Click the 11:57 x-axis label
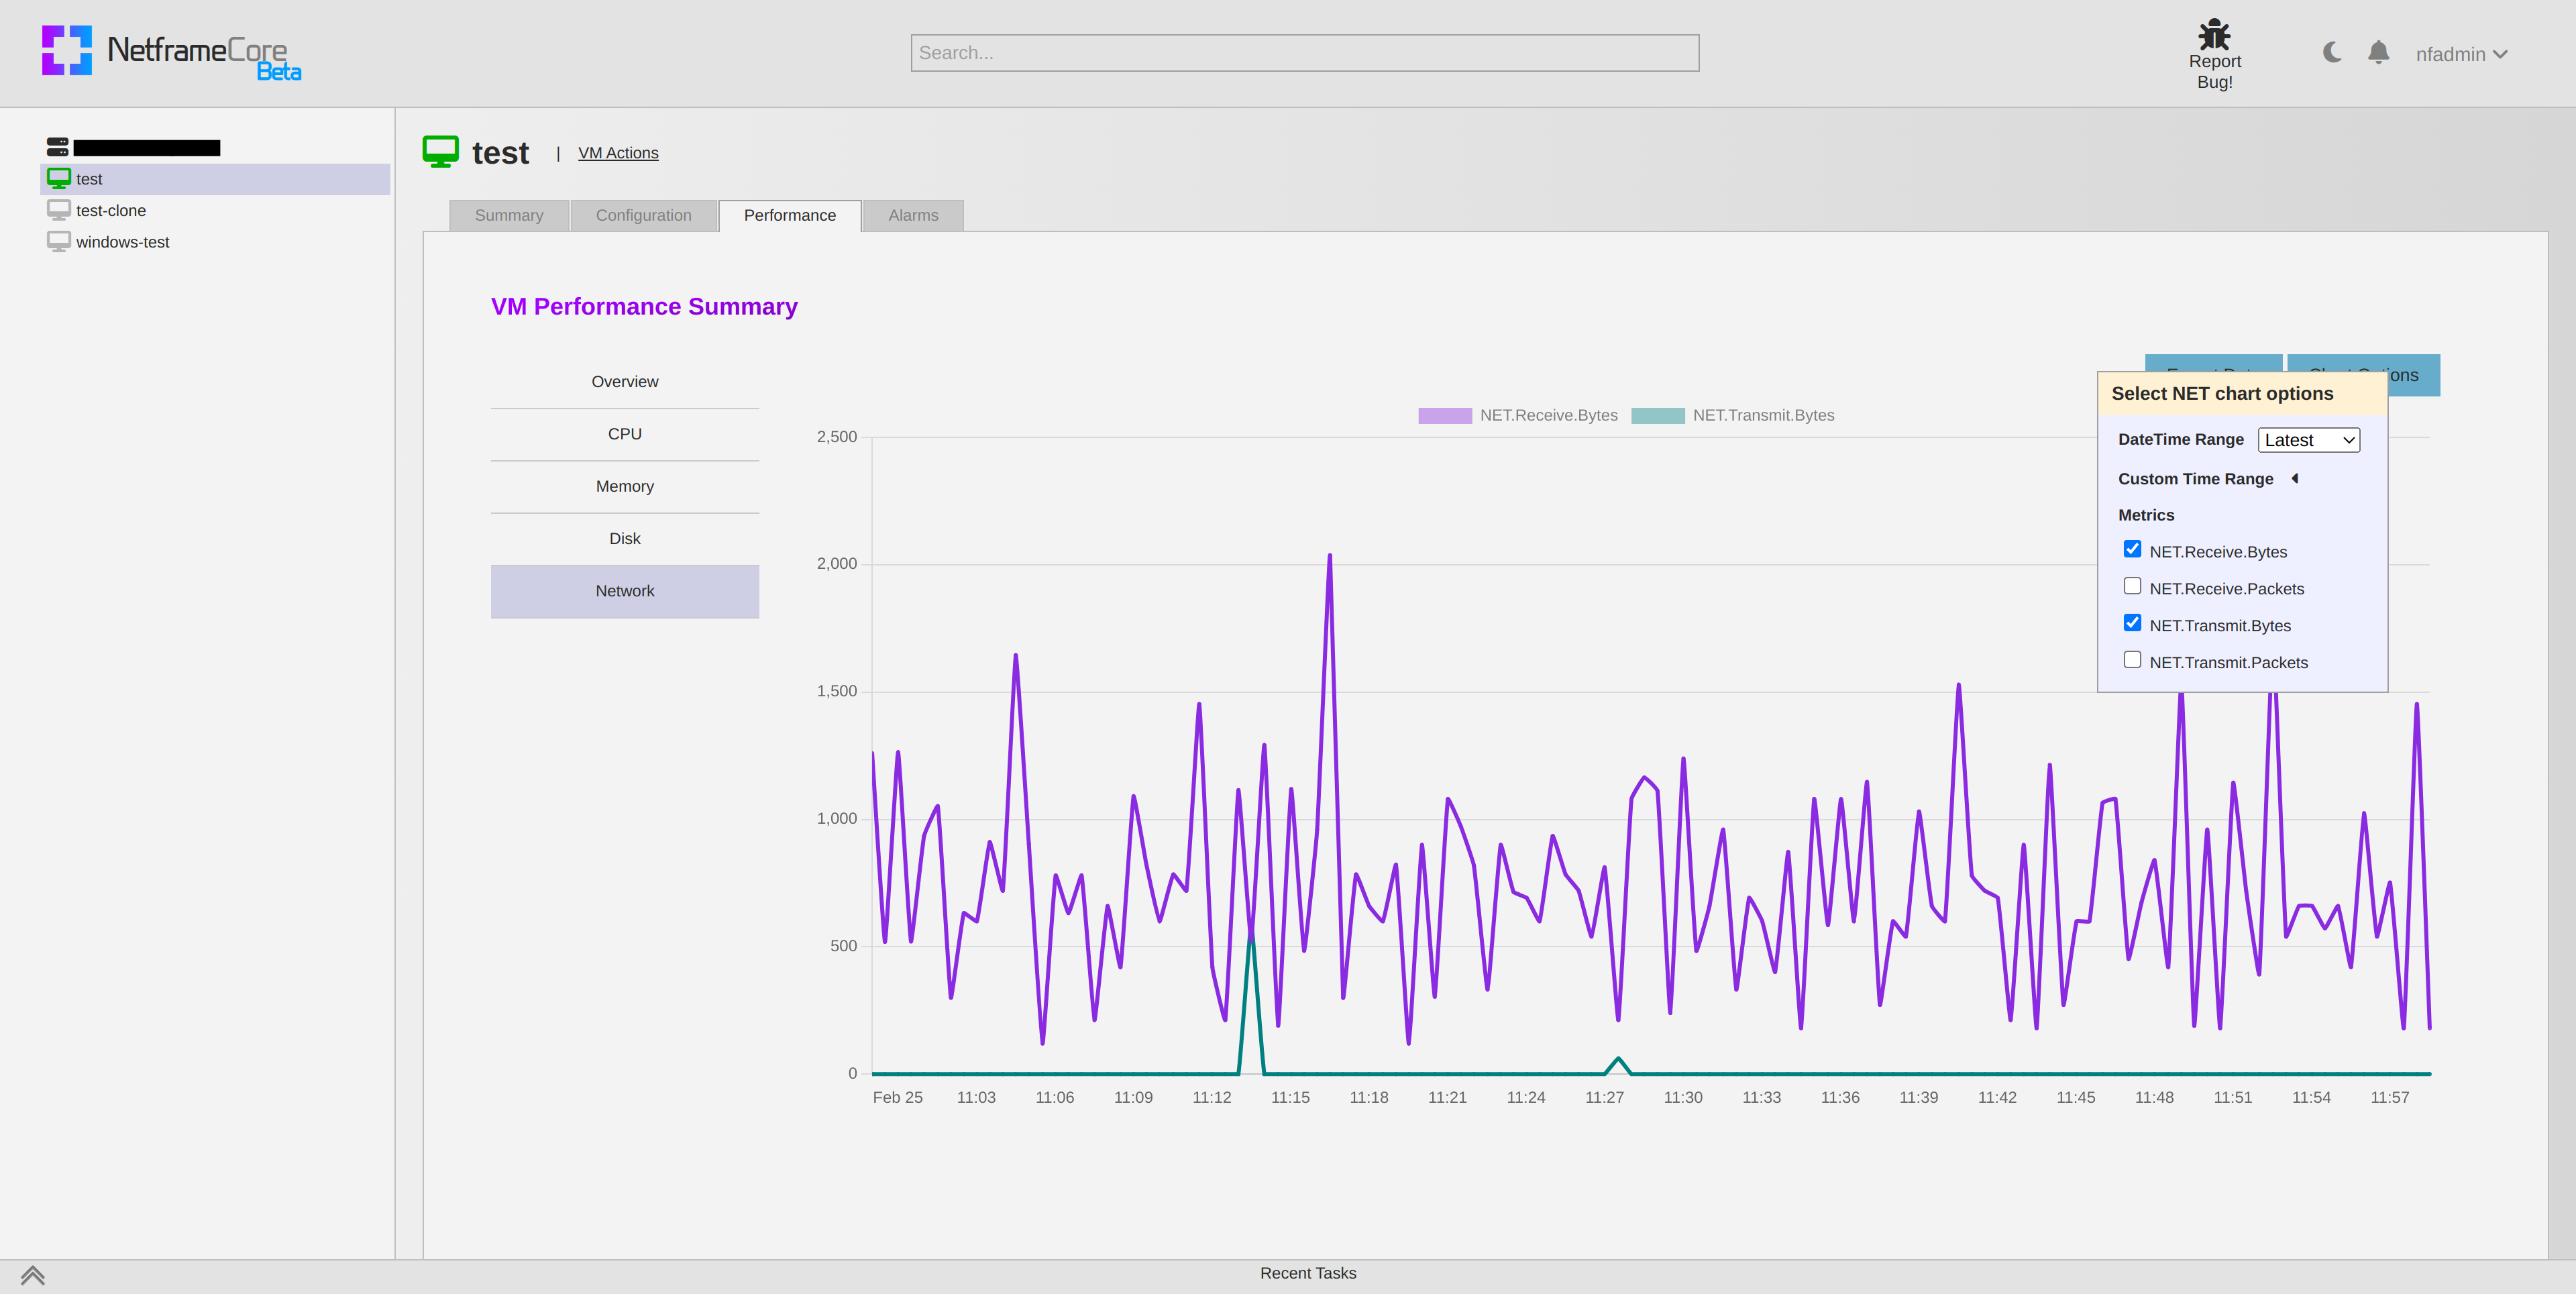Image resolution: width=2576 pixels, height=1294 pixels. pos(2389,1097)
